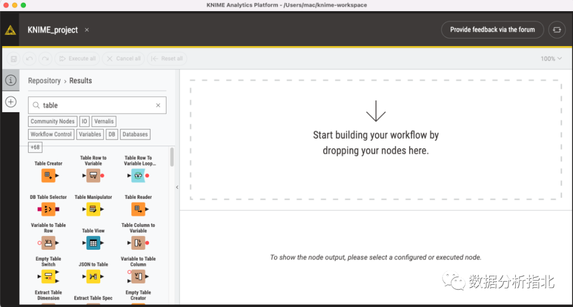Click the switch-interface icon beside feedback button

click(x=557, y=30)
